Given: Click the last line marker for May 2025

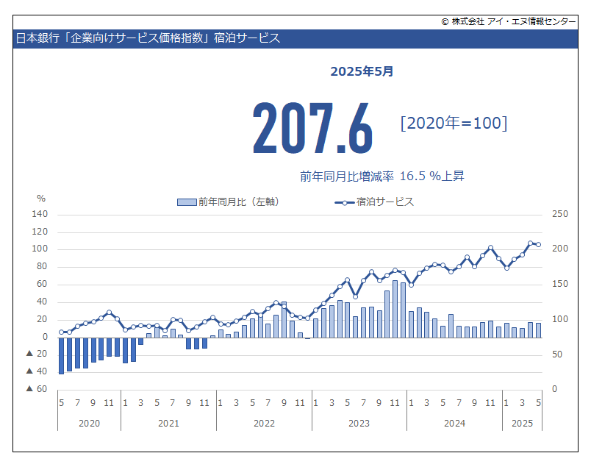Looking at the screenshot, I should [538, 245].
